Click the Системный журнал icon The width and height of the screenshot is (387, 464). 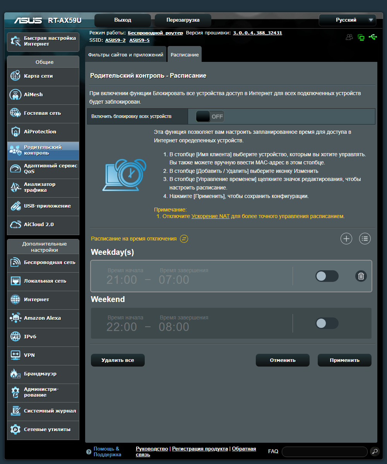coord(15,411)
